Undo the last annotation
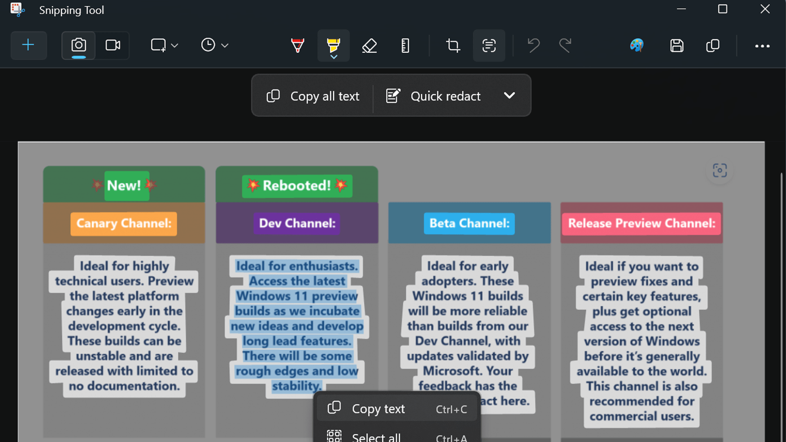The image size is (786, 442). click(x=533, y=45)
